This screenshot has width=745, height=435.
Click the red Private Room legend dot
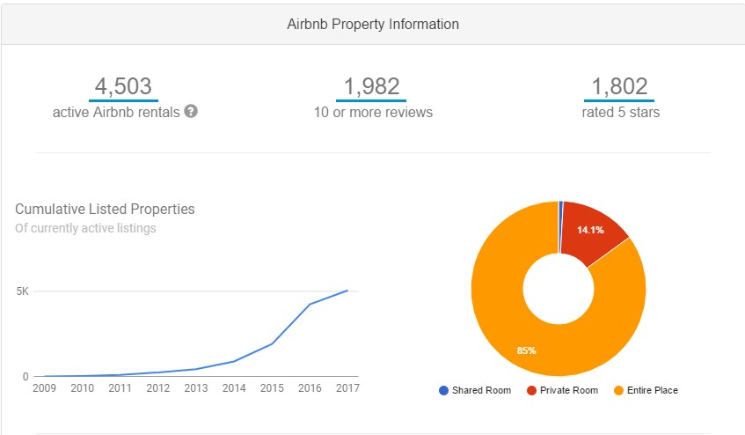[531, 391]
